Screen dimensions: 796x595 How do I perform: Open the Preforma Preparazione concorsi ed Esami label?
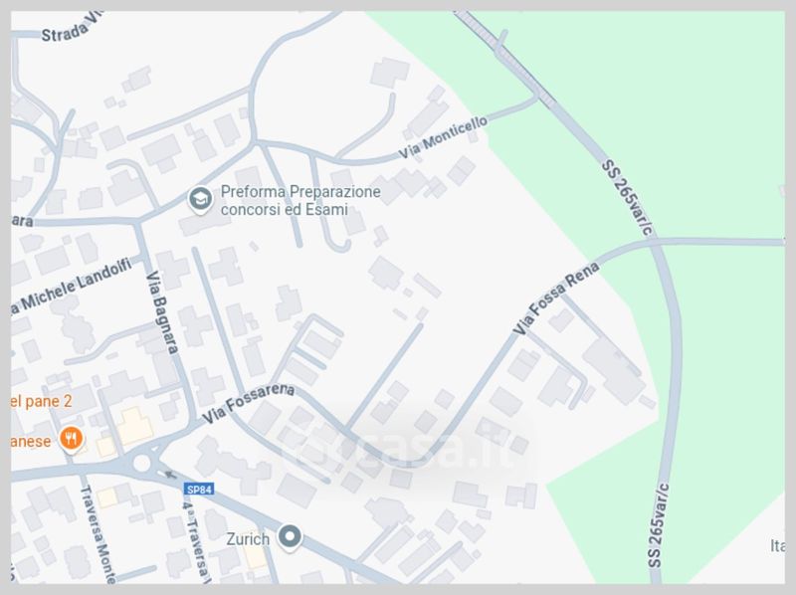pos(300,201)
